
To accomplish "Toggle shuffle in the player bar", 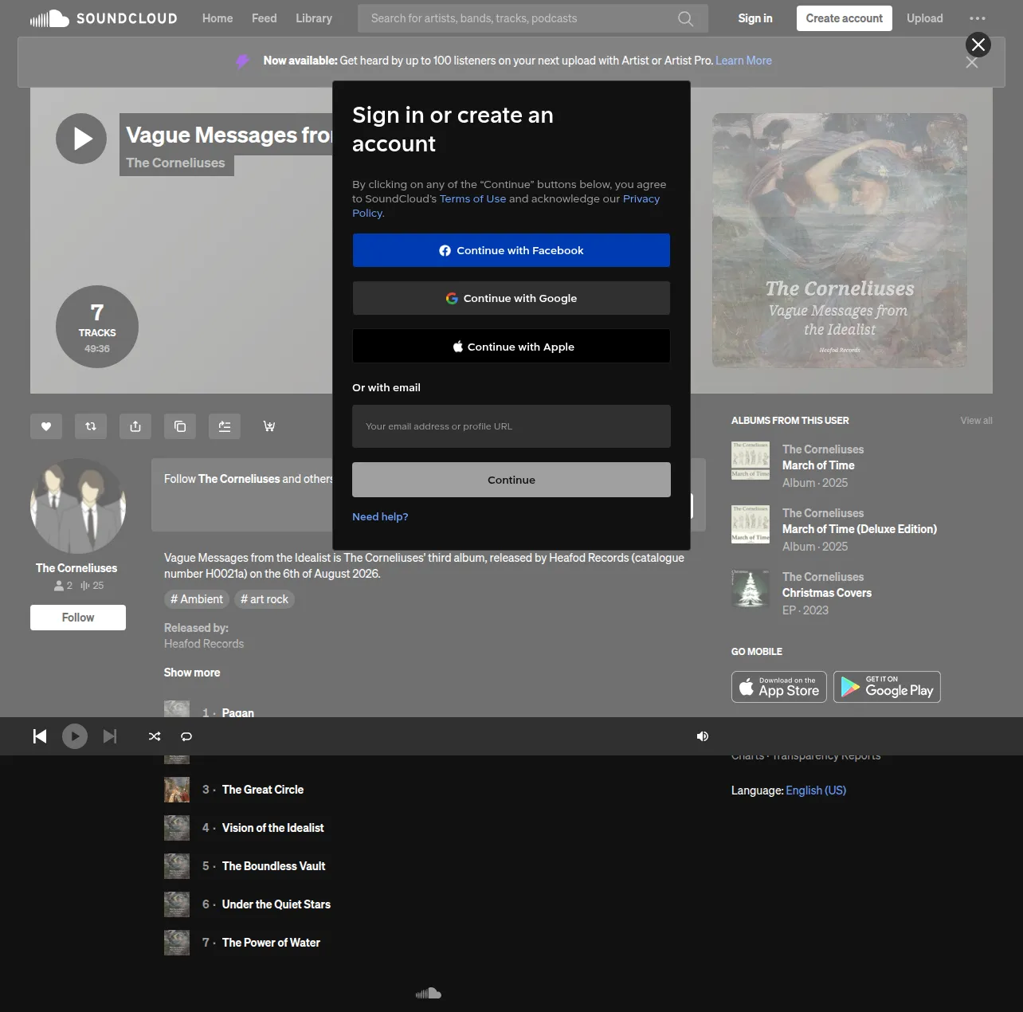I will pyautogui.click(x=155, y=736).
